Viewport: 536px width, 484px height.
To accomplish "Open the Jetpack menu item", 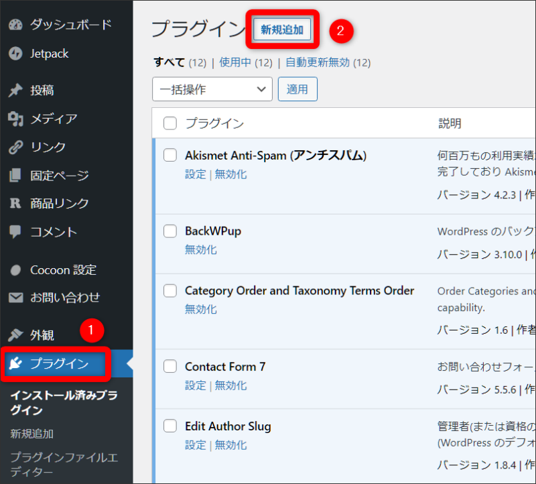I will 49,54.
